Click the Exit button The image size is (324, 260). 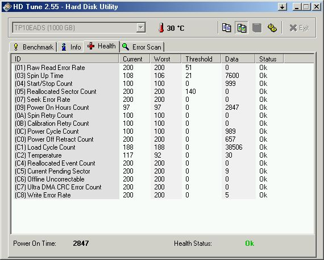(299, 28)
